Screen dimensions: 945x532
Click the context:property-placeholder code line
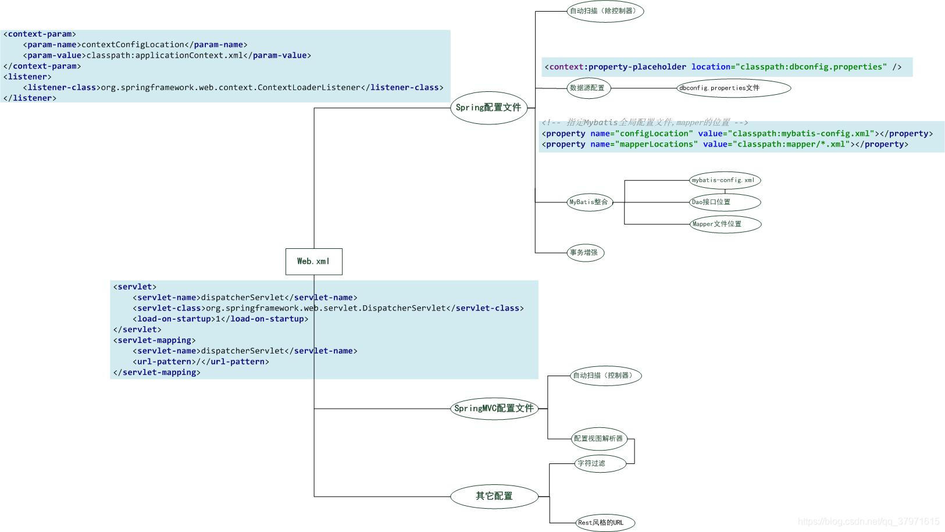click(x=723, y=67)
